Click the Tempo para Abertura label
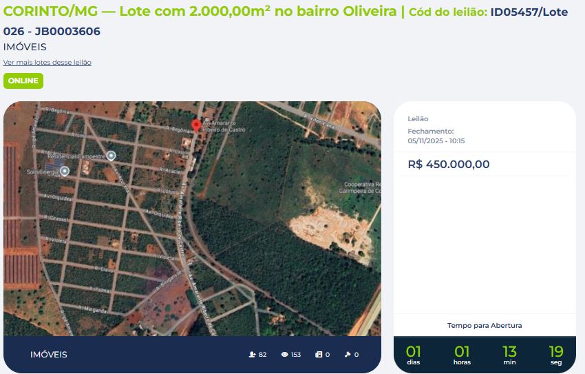 [485, 326]
